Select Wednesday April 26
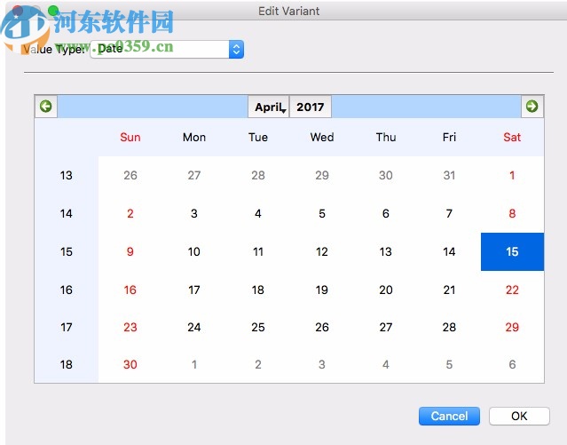The height and width of the screenshot is (445, 567). click(x=322, y=328)
